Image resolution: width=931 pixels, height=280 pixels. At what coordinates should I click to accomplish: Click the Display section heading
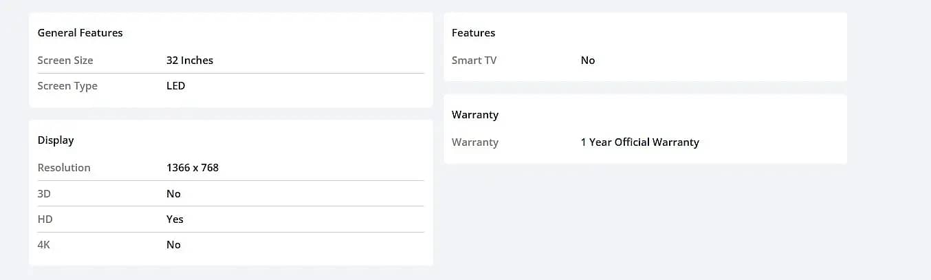[x=56, y=140]
